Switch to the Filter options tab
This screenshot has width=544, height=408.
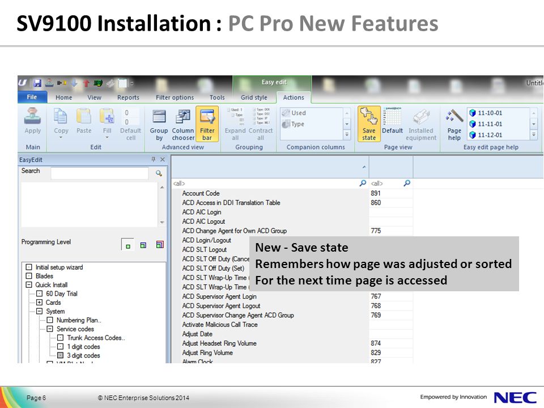(175, 97)
